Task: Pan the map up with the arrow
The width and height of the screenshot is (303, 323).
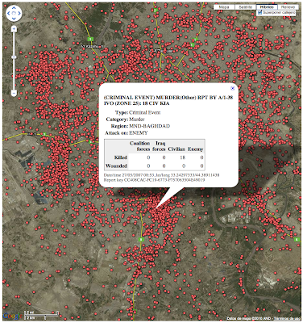Action: tap(14, 8)
